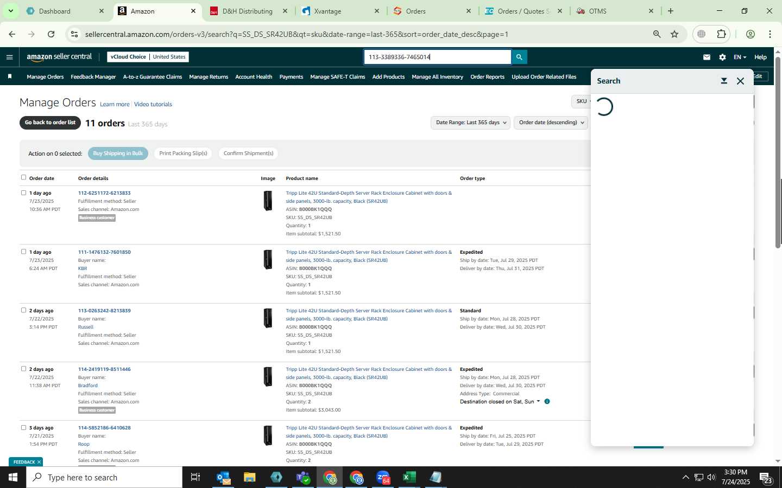Click Go back to order list button

pos(50,123)
